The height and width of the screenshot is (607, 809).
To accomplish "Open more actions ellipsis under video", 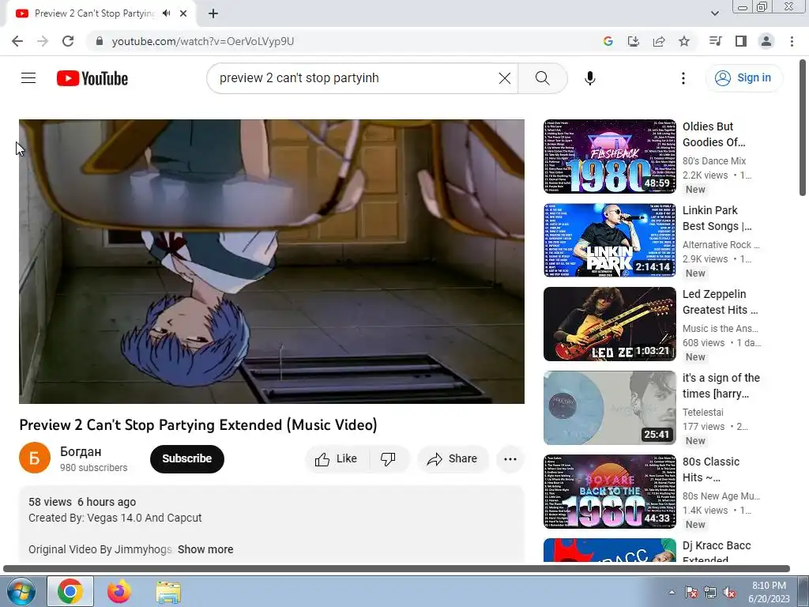I will click(x=510, y=459).
